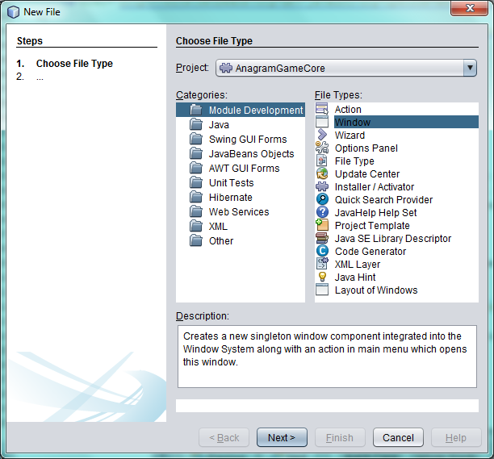Select Options Panel file type
This screenshot has width=494, height=459.
coord(366,148)
